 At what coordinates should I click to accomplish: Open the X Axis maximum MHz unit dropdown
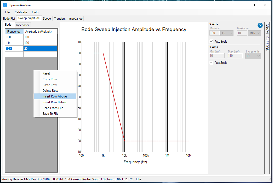point(255,33)
